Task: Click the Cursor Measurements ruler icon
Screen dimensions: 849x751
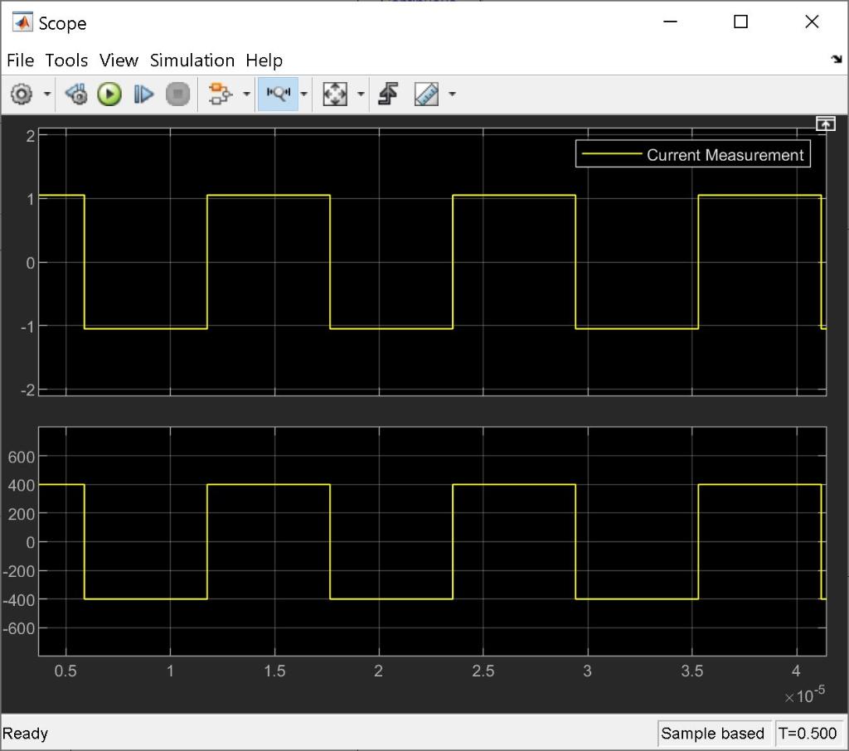Action: (427, 94)
